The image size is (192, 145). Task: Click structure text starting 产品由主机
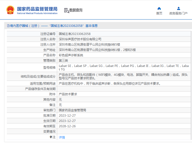[123, 76]
